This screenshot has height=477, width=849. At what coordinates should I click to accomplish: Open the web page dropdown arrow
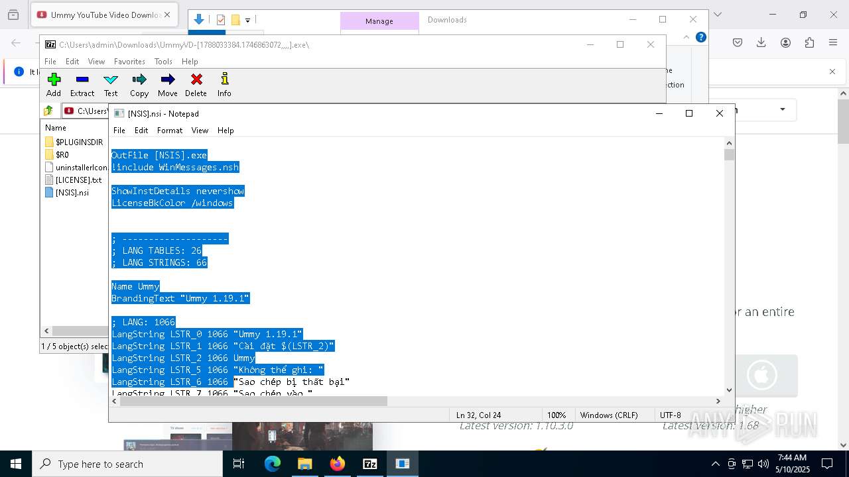click(783, 109)
